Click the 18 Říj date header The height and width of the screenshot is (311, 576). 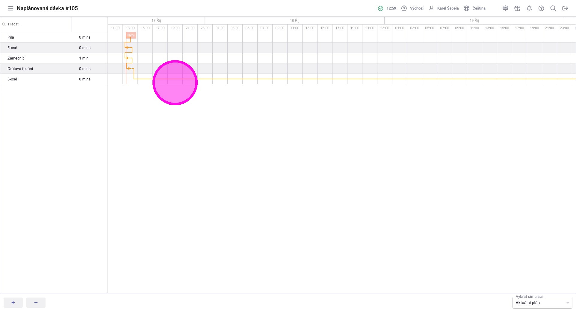click(x=294, y=21)
